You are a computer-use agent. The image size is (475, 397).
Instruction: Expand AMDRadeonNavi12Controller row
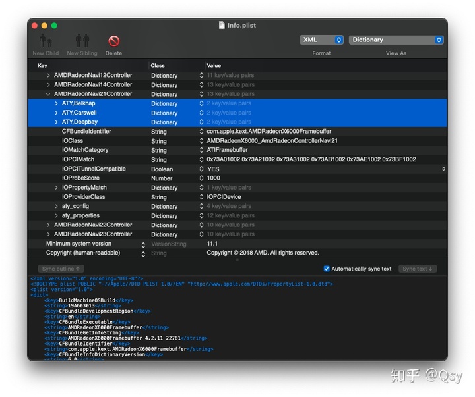48,75
